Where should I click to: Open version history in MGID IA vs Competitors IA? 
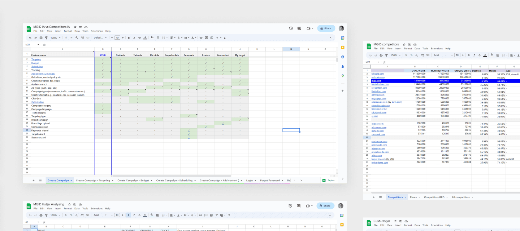pos(291,28)
